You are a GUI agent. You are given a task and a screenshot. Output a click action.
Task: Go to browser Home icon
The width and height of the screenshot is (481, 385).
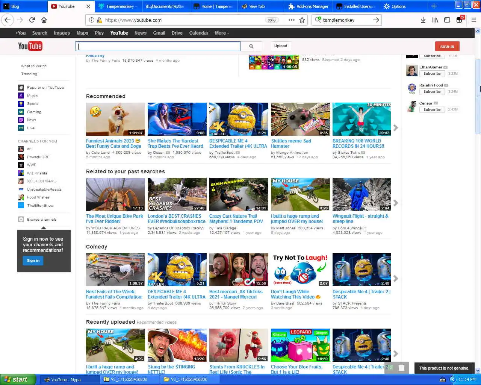(44, 20)
